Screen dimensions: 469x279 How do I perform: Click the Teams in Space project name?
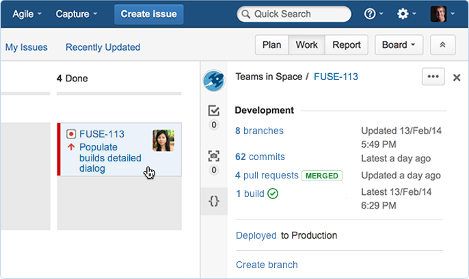coord(269,77)
